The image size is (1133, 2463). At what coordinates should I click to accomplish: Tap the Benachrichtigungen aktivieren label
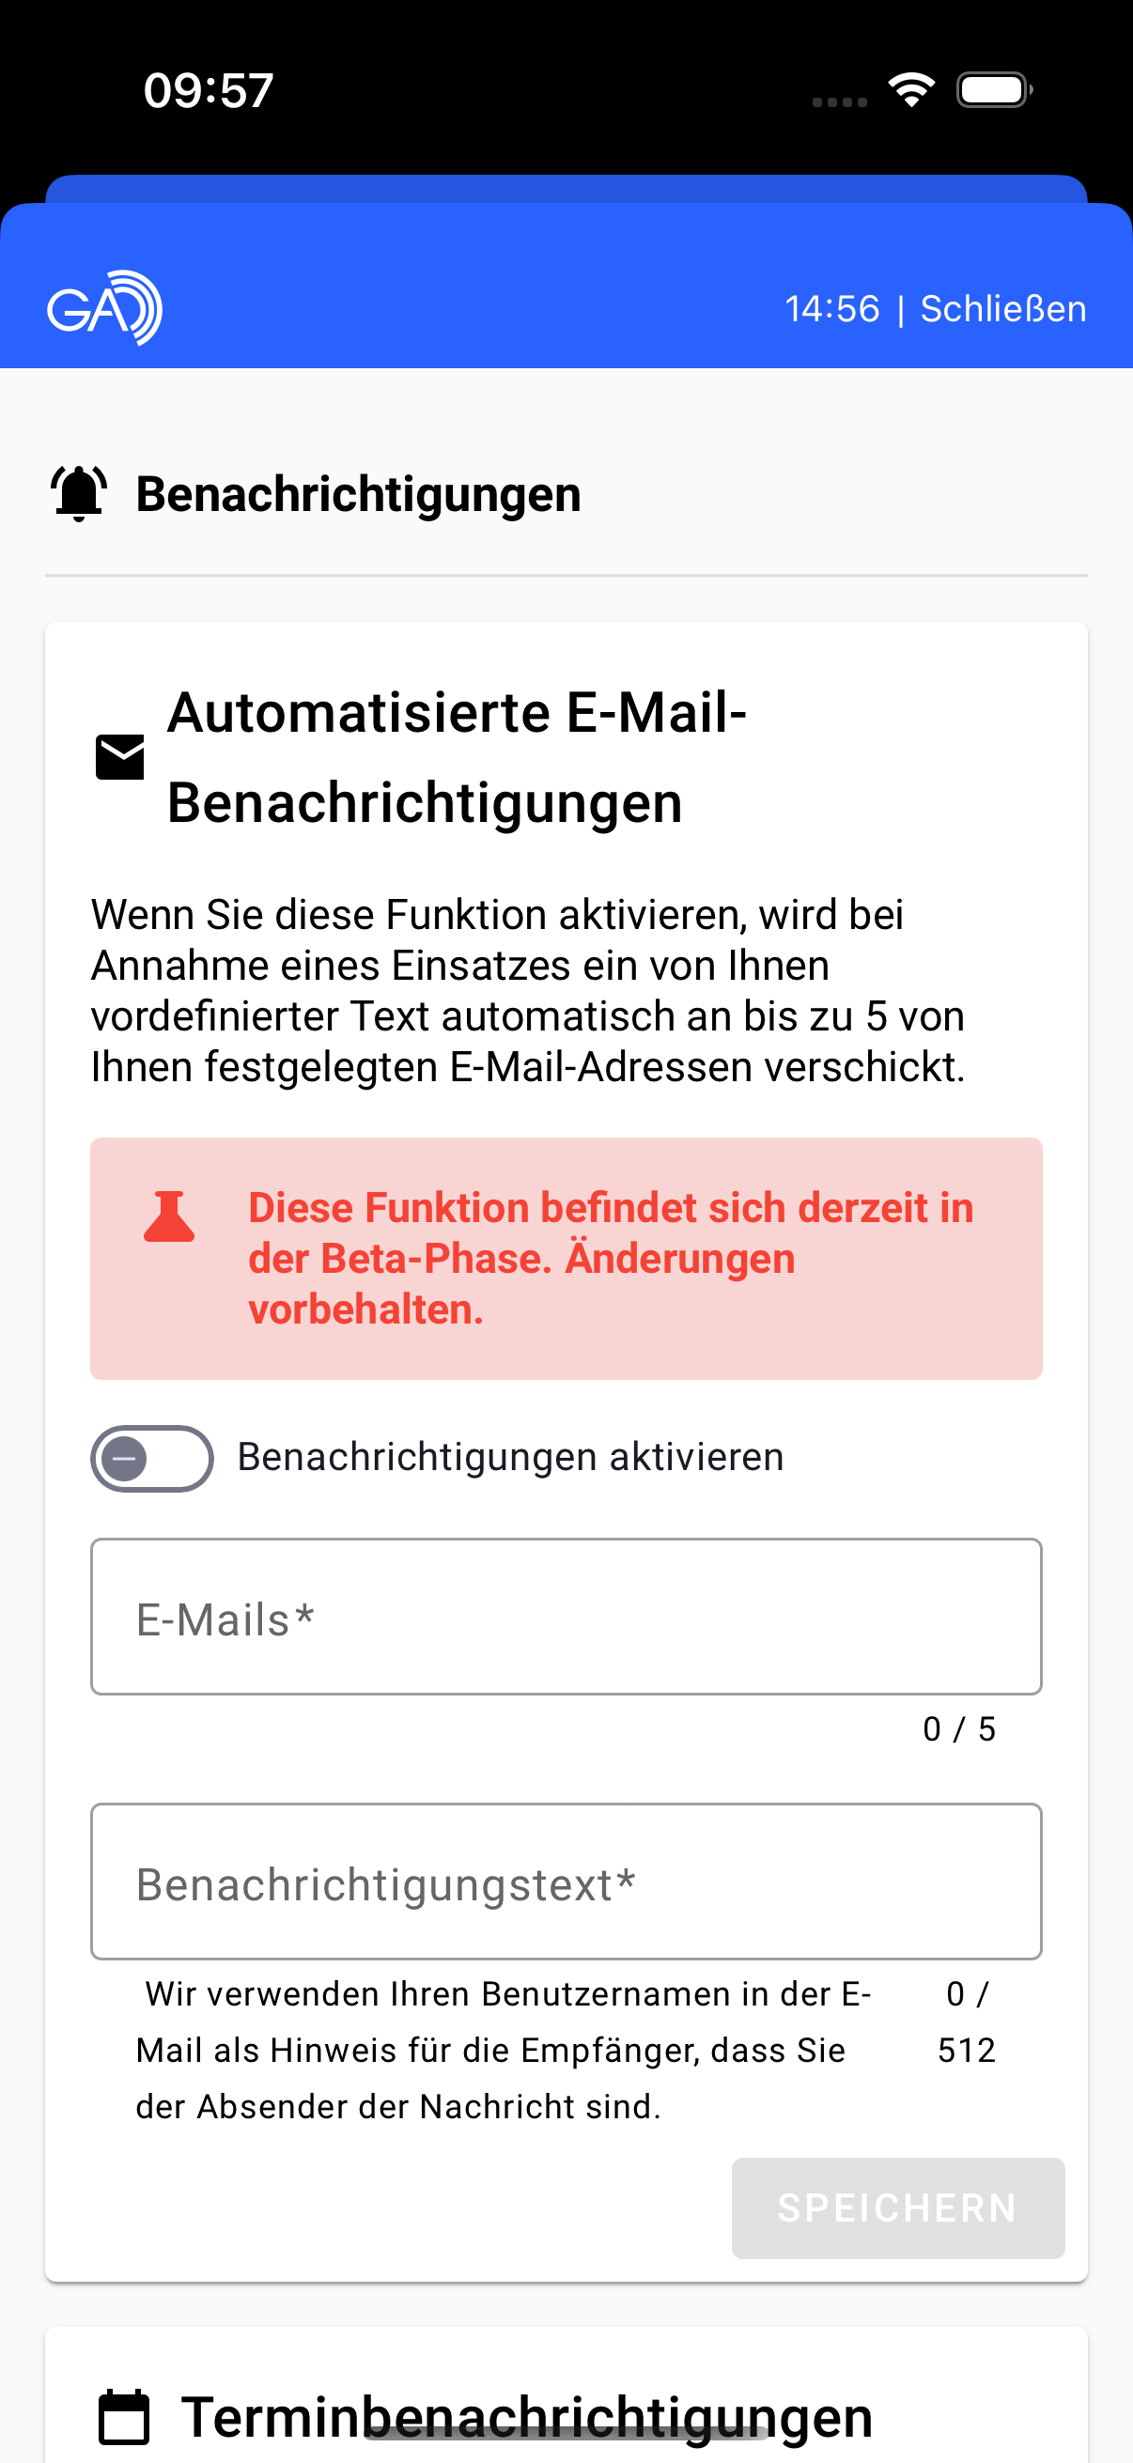pyautogui.click(x=510, y=1457)
